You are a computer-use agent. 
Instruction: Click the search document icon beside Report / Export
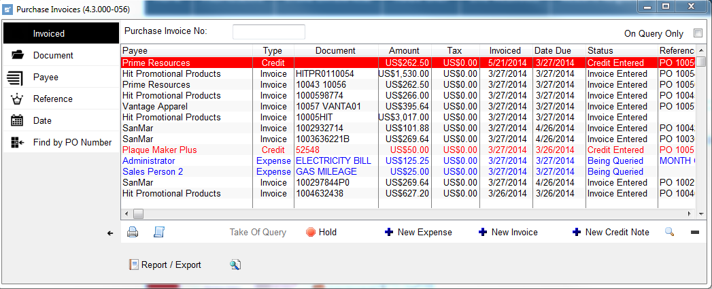pos(235,265)
